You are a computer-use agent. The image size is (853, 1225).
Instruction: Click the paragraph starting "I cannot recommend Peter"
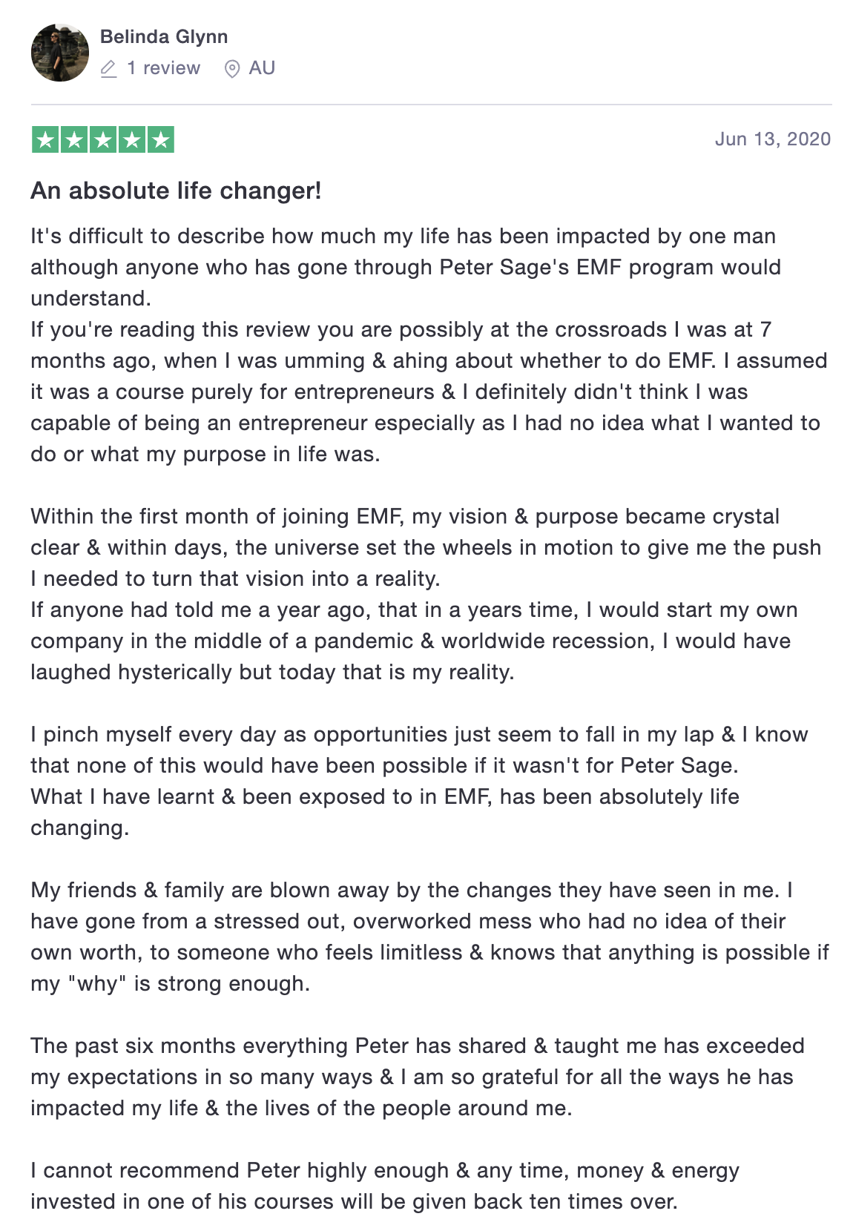click(x=384, y=1186)
